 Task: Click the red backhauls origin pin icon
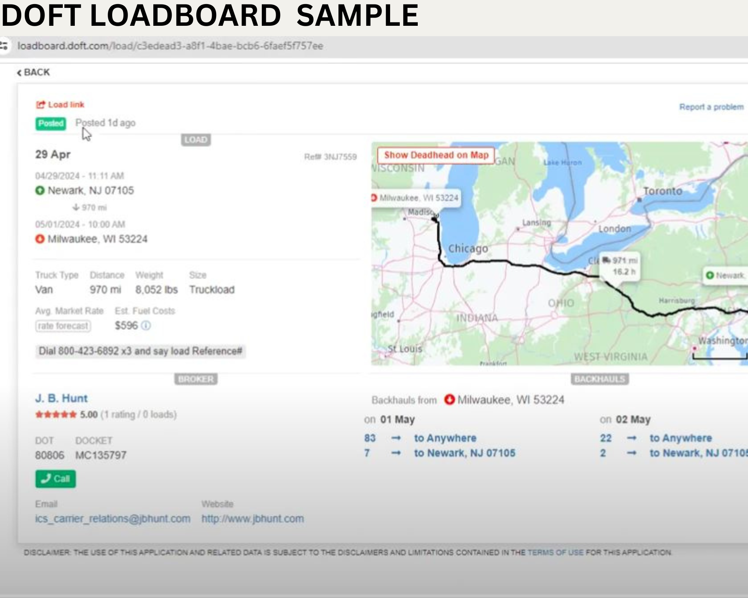pyautogui.click(x=449, y=400)
